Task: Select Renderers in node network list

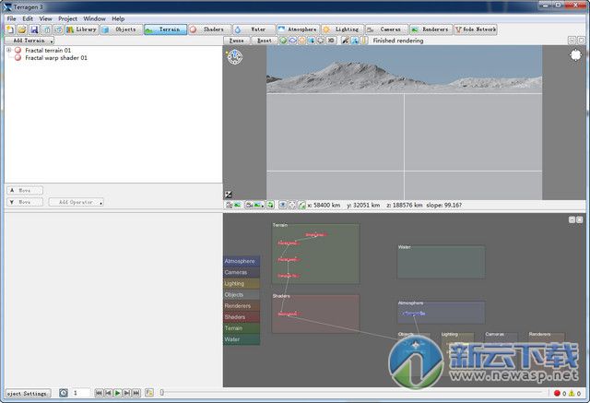Action: pyautogui.click(x=242, y=306)
